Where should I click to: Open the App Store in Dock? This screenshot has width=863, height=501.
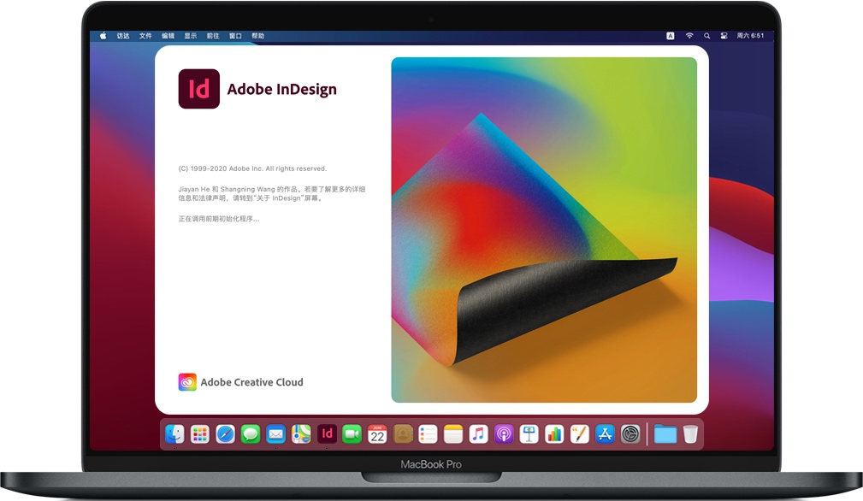coord(605,434)
